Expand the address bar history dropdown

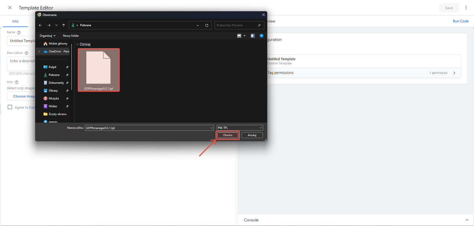tap(198, 25)
